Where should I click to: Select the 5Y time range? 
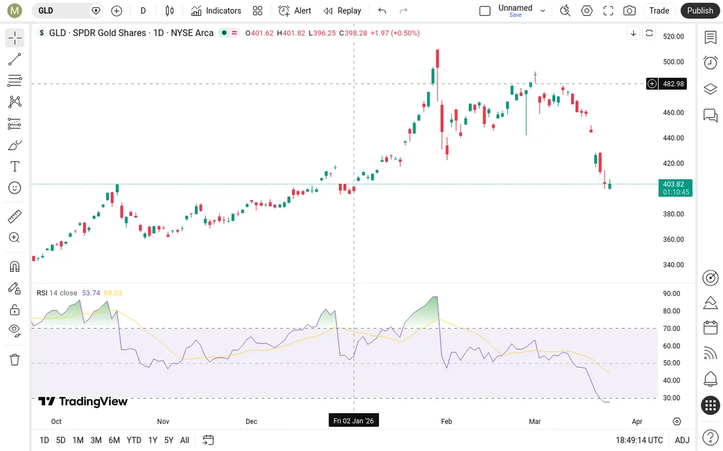tap(169, 440)
